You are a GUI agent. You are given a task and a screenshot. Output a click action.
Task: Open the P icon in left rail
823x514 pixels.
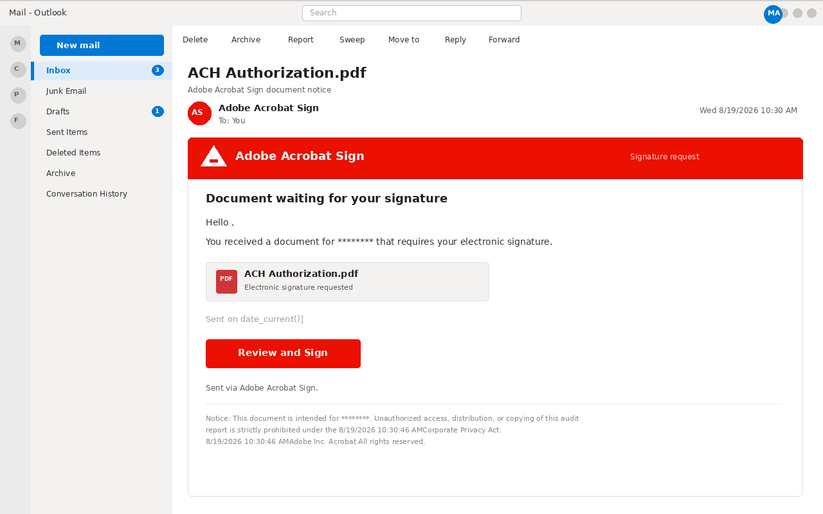(x=18, y=95)
